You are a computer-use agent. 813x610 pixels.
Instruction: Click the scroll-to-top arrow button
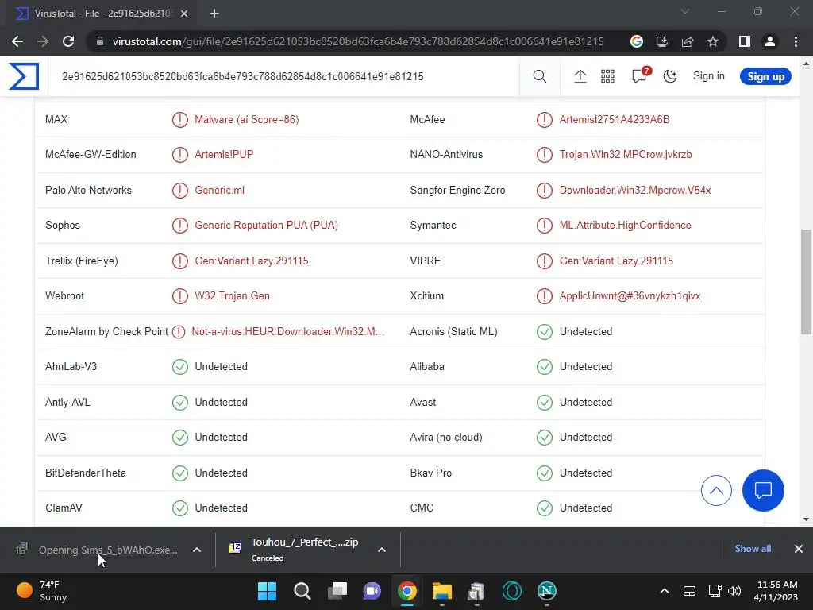[x=716, y=490]
